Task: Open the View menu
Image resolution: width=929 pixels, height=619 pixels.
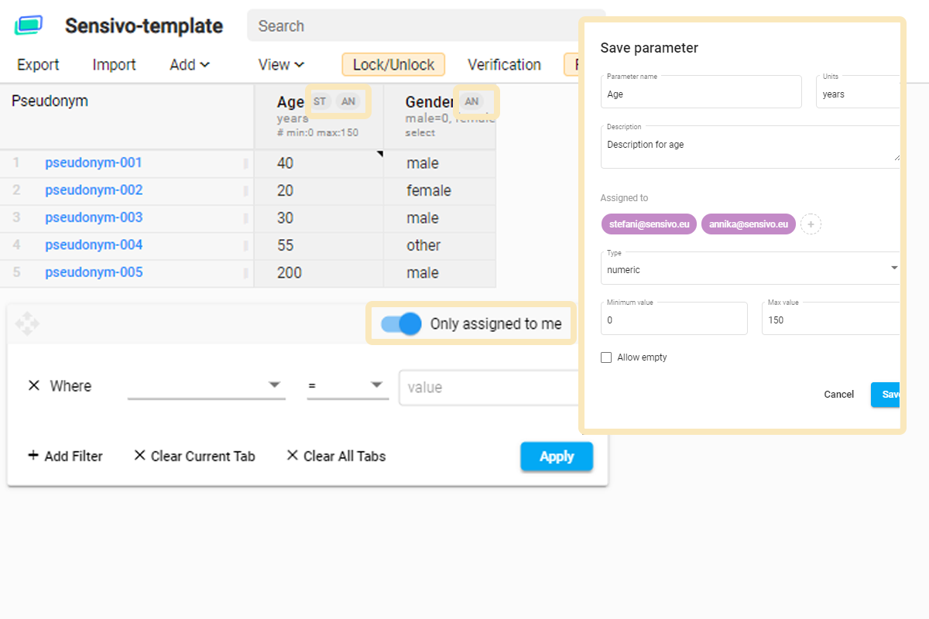Action: [281, 65]
